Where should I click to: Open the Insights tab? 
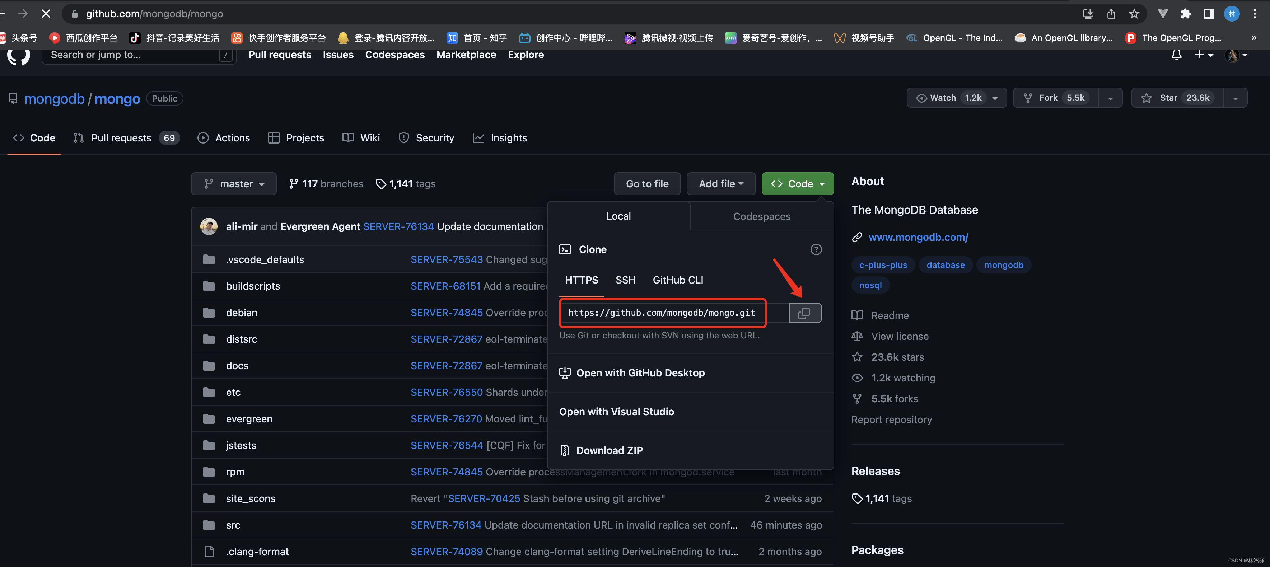(499, 138)
